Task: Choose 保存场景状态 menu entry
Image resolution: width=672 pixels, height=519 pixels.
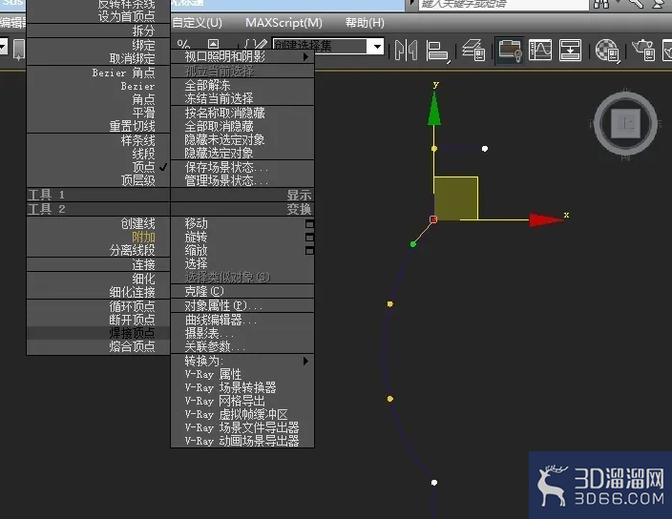Action: (x=242, y=167)
